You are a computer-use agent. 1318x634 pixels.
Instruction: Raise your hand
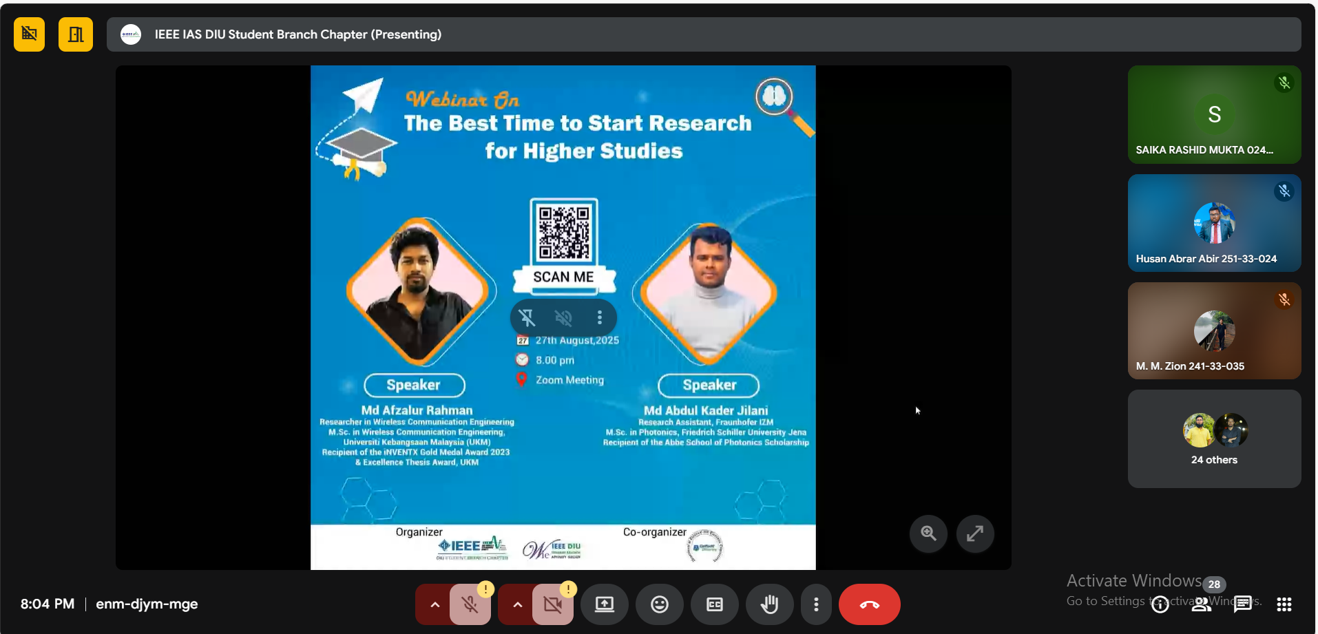(770, 604)
